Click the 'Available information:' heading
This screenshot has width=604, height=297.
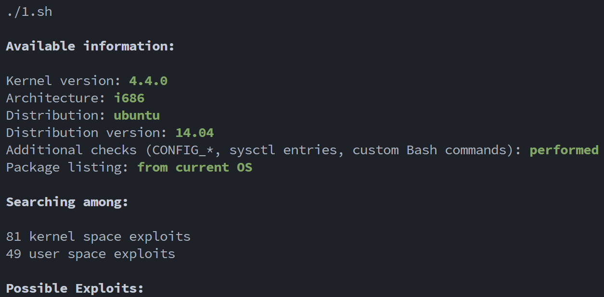90,46
